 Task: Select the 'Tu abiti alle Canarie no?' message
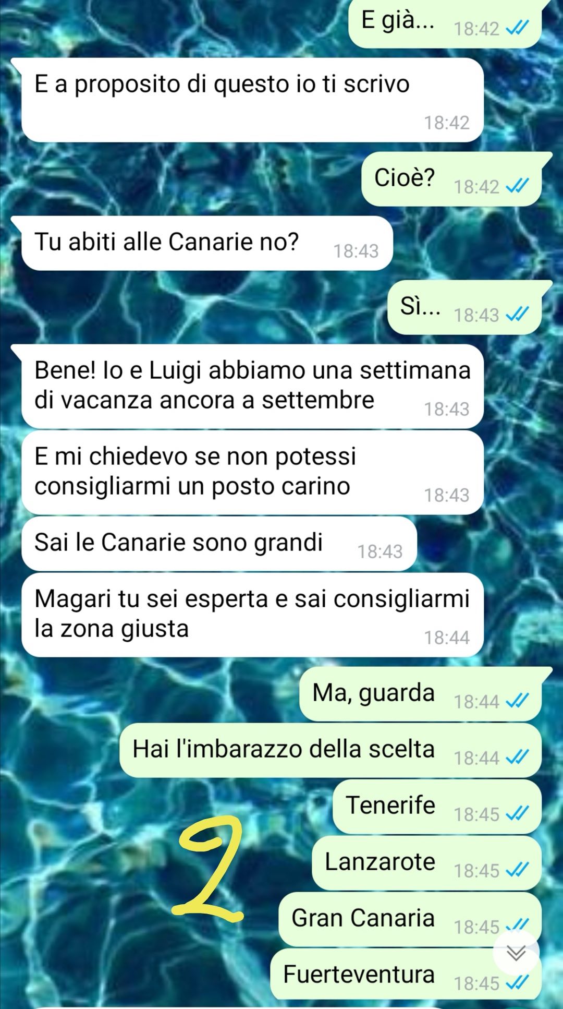[207, 243]
